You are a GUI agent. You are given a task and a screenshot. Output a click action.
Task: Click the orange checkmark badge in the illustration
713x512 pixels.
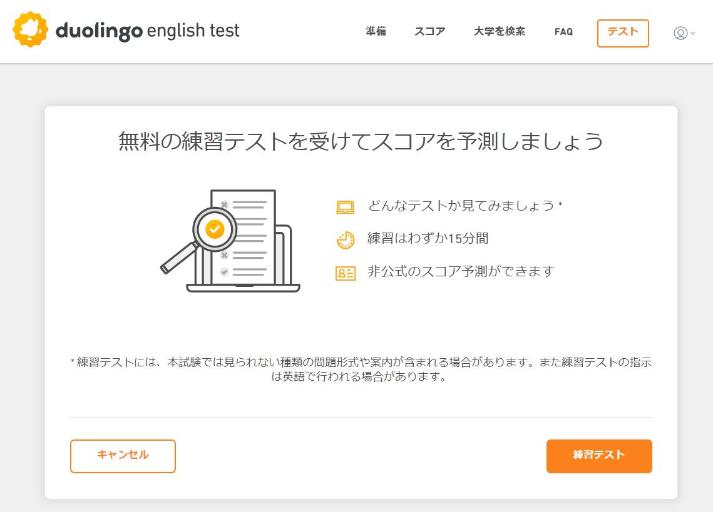[x=215, y=229]
